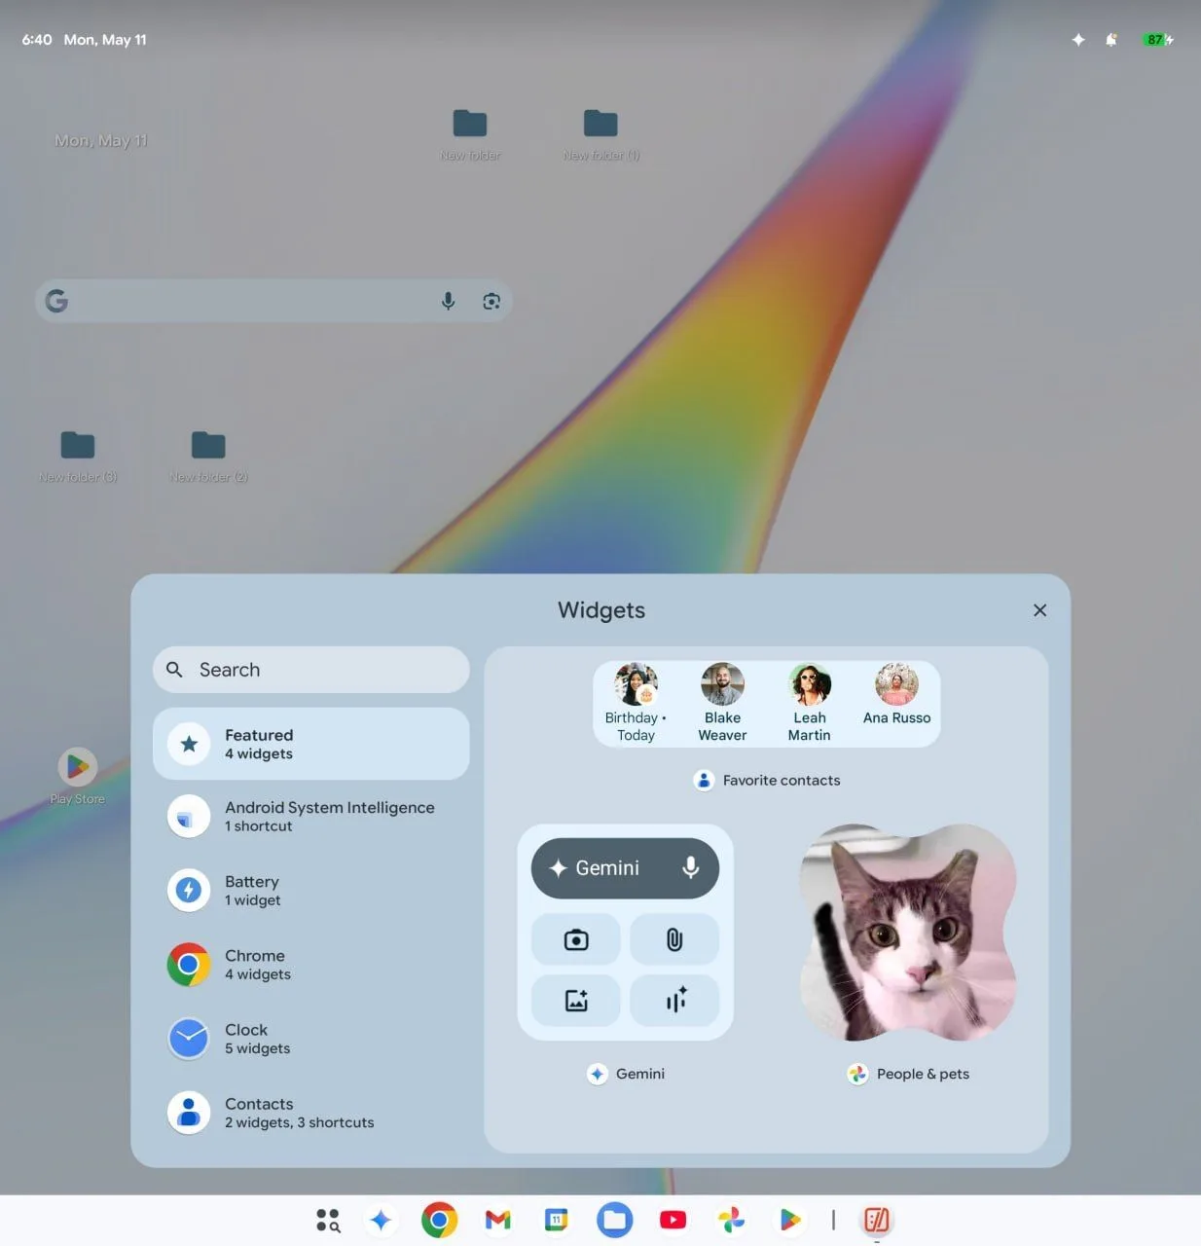Tap the microphone in the Google search bar
The image size is (1201, 1246).
point(448,301)
